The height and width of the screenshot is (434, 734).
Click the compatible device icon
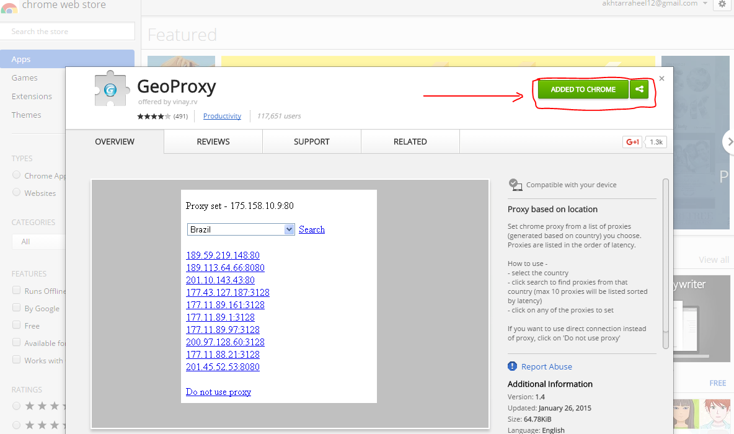[515, 185]
